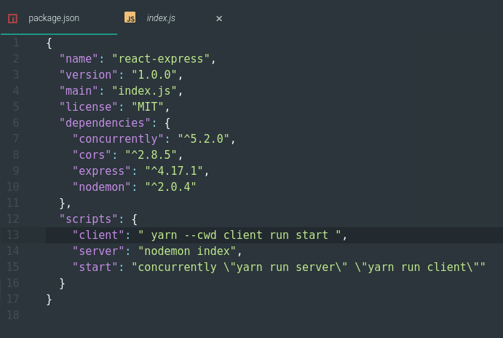Click line number 18 in the gutter
Screen dimensions: 503x338
(13, 315)
